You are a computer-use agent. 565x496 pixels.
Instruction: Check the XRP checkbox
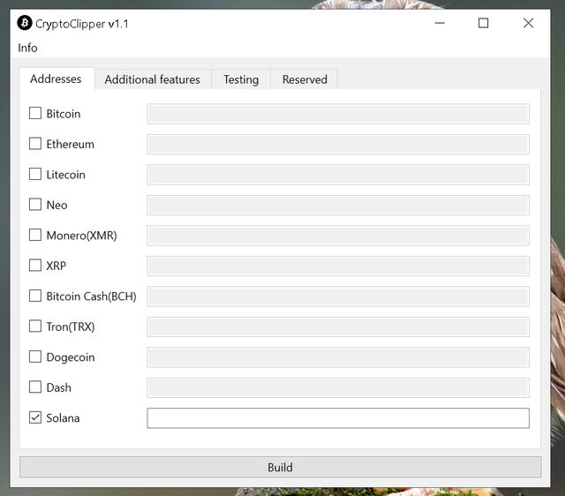(x=35, y=265)
